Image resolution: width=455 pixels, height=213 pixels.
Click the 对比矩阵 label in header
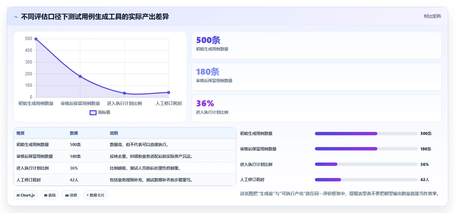pyautogui.click(x=432, y=16)
